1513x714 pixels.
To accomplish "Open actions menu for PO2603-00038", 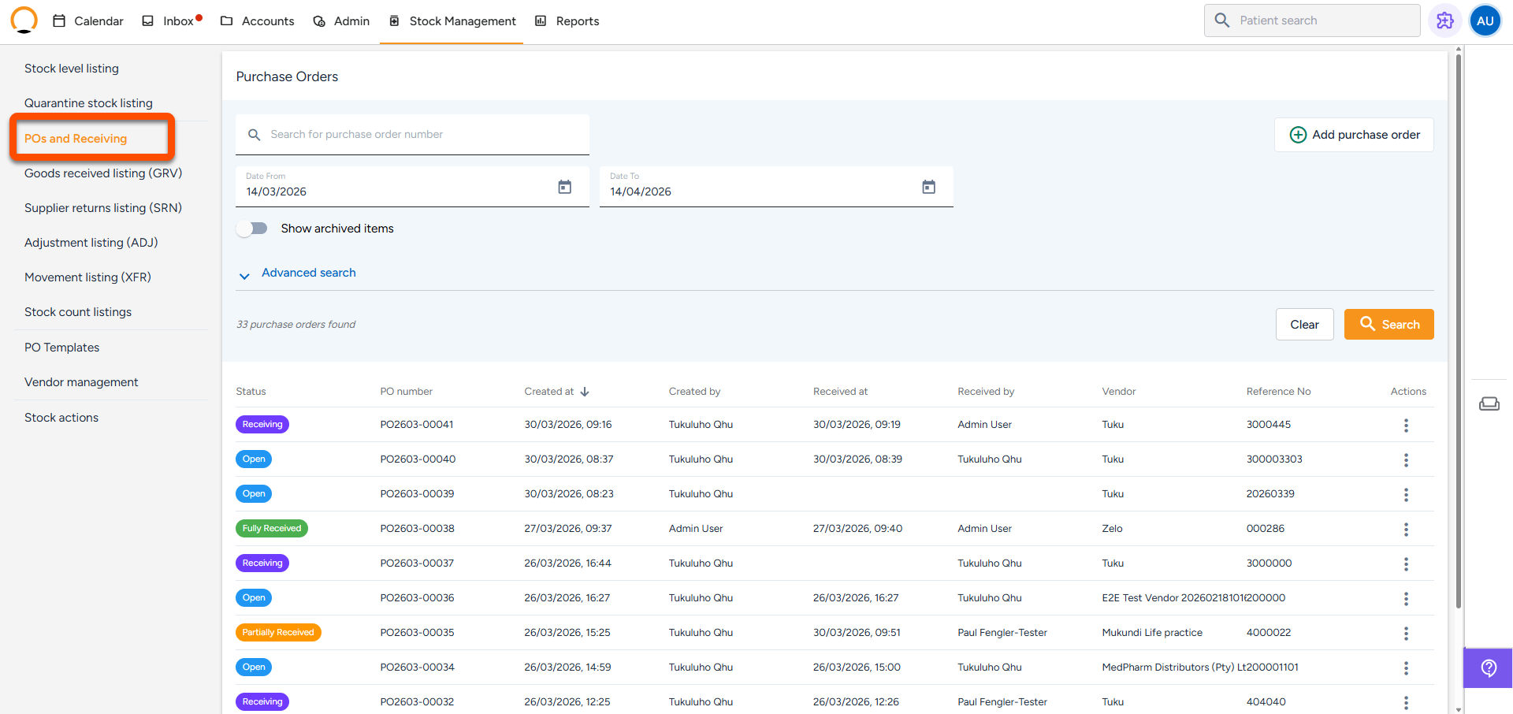I will (x=1405, y=530).
